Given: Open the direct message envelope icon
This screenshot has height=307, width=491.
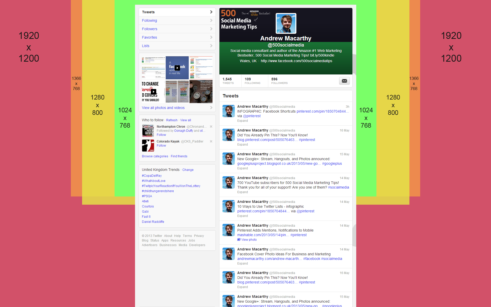Looking at the screenshot, I should (x=344, y=81).
